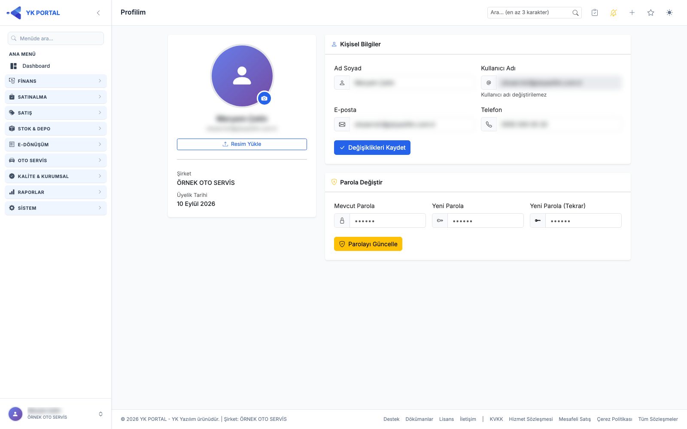687x429 pixels.
Task: Collapse the sidebar with the arrow icon
Action: tap(98, 13)
